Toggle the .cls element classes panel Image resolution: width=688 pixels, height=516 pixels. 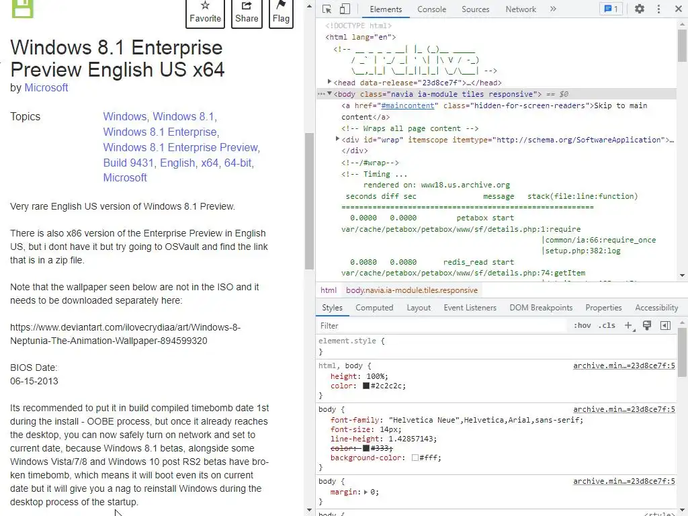tap(607, 326)
